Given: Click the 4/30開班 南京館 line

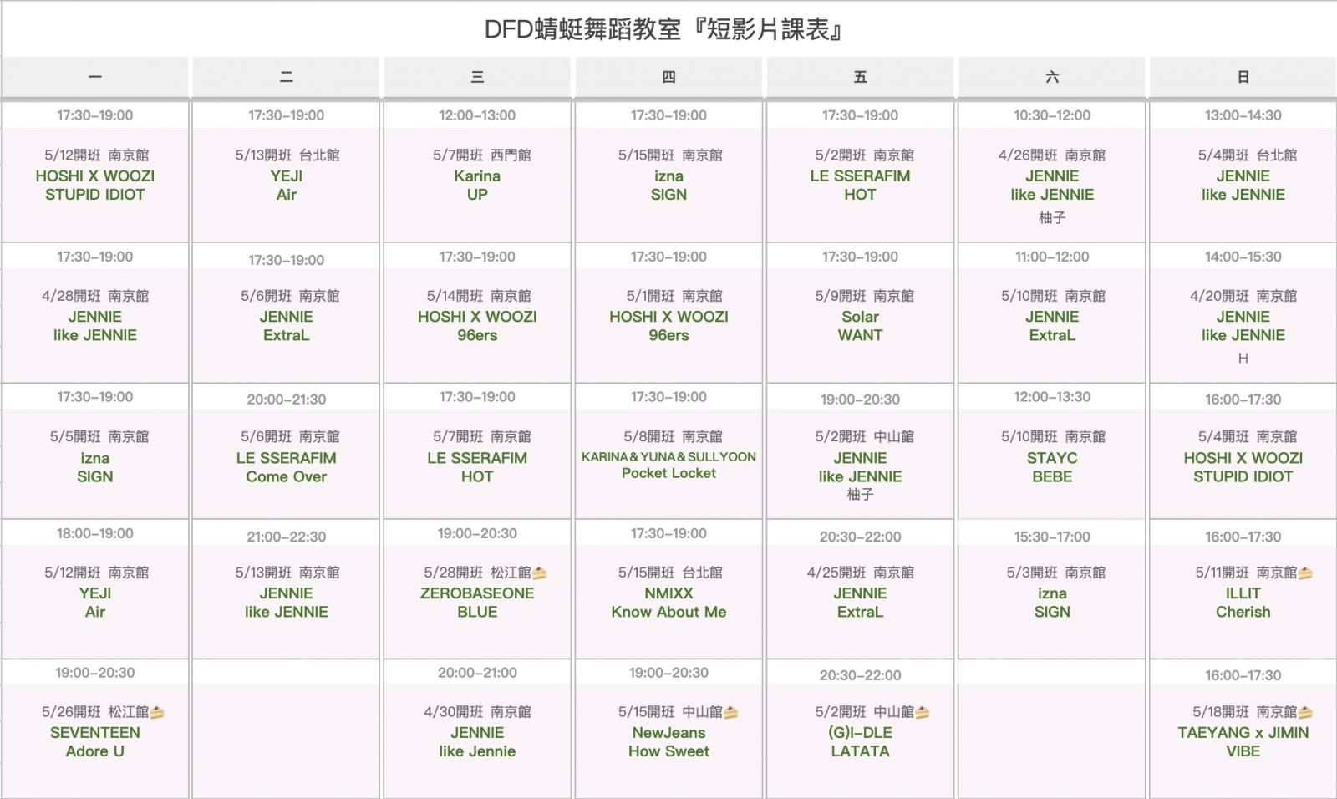Looking at the screenshot, I should point(477,712).
